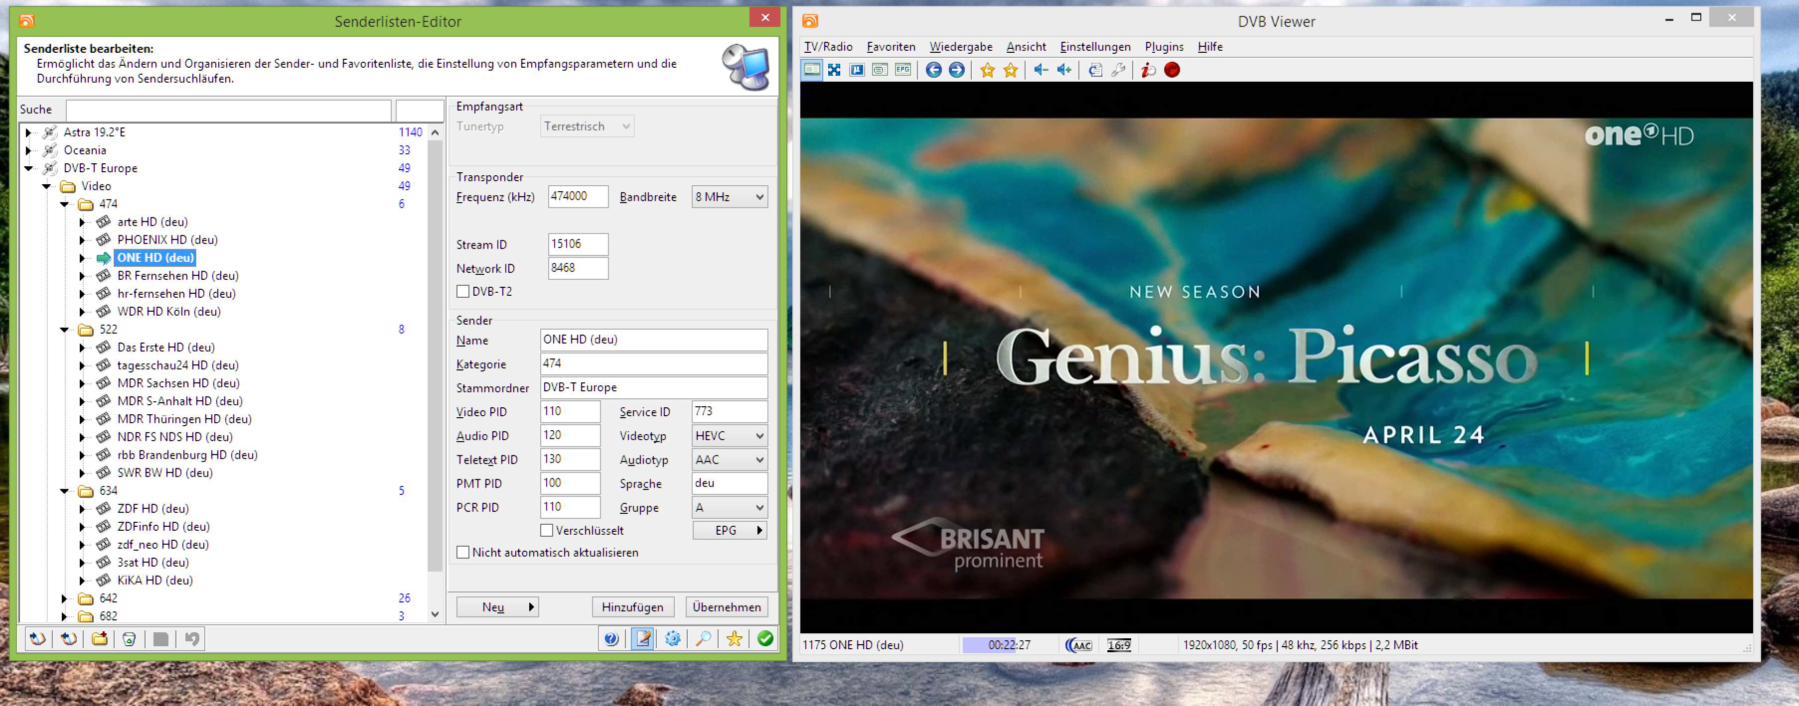Click into the Suche search field
Screen dimensions: 1799x706
point(228,110)
